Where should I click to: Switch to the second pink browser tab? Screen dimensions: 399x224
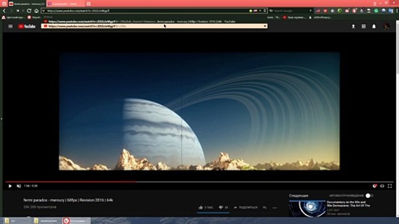pos(65,4)
